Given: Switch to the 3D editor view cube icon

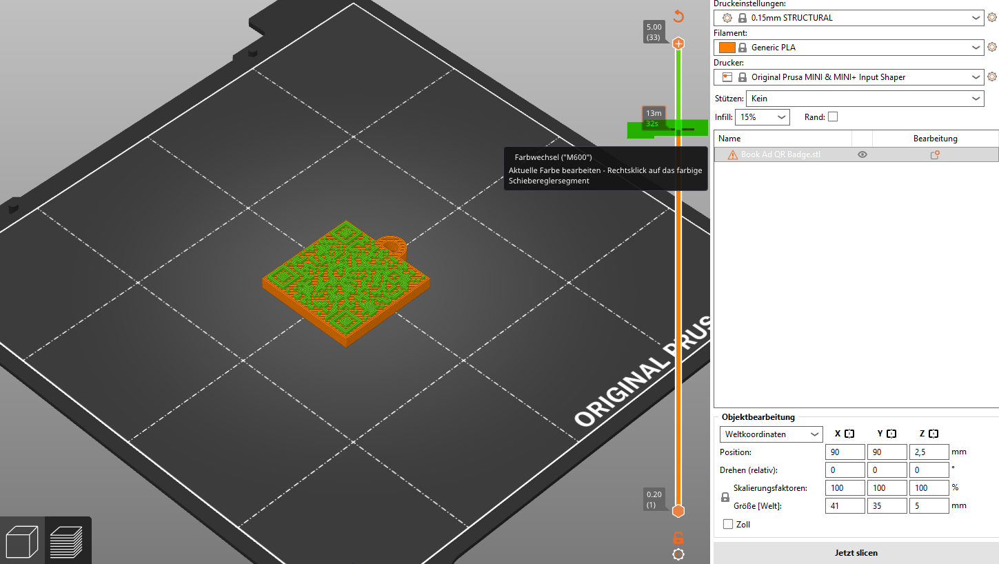Looking at the screenshot, I should (x=23, y=541).
